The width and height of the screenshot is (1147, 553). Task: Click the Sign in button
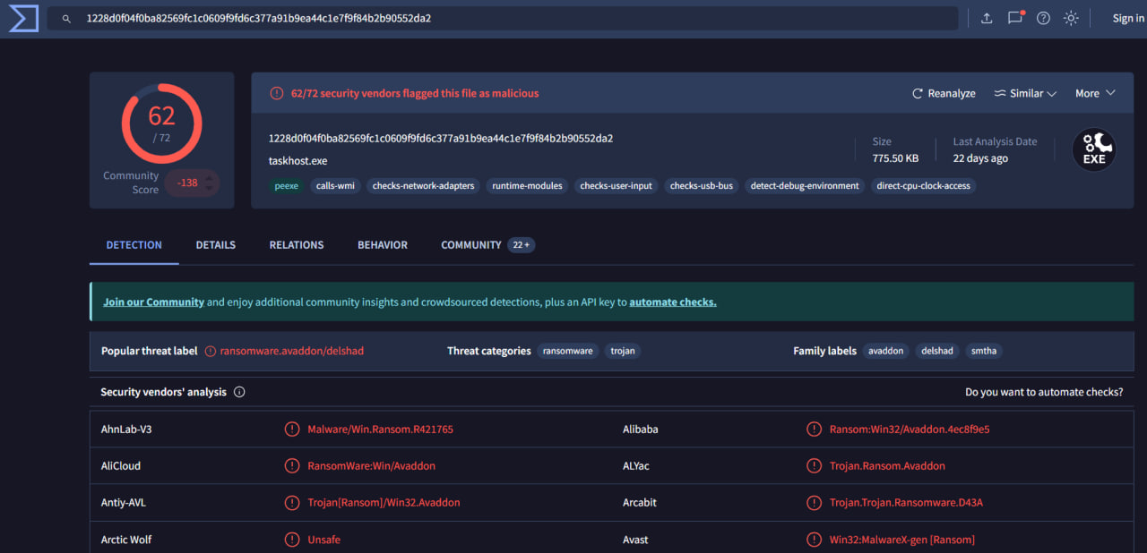pyautogui.click(x=1127, y=19)
